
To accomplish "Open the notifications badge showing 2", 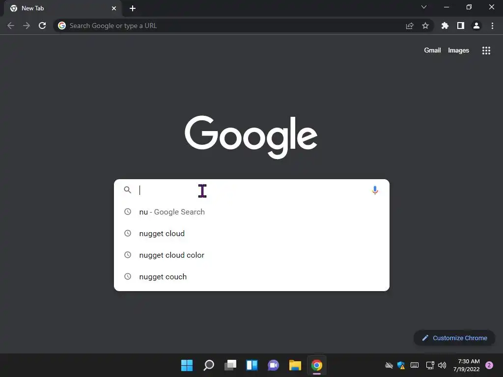I will pos(489,365).
